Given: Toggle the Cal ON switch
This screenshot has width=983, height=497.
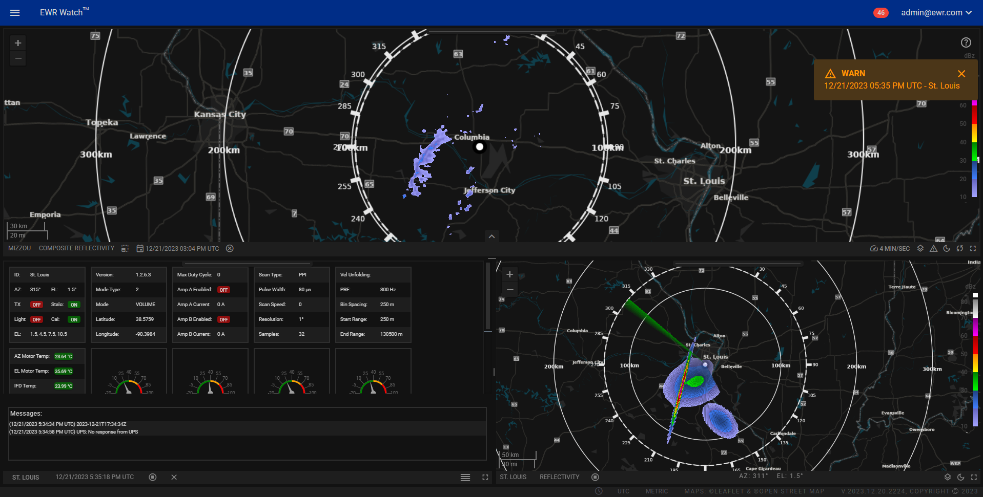Looking at the screenshot, I should pos(74,319).
